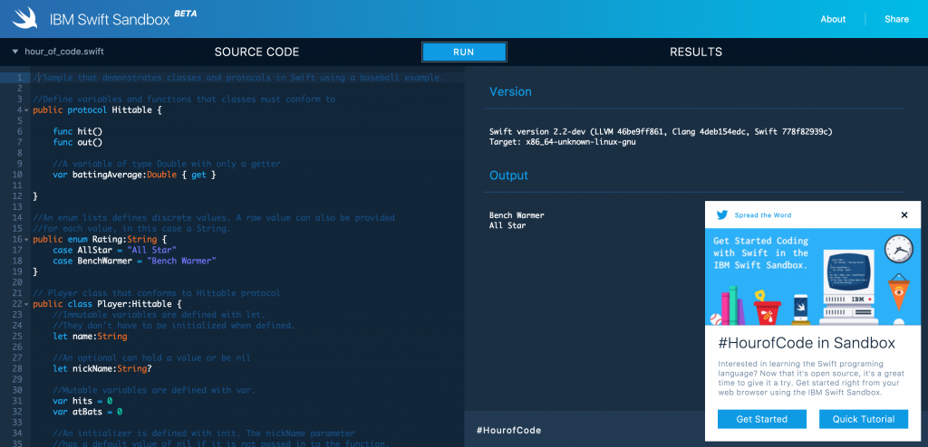Open the Quick Tutorial

(864, 419)
